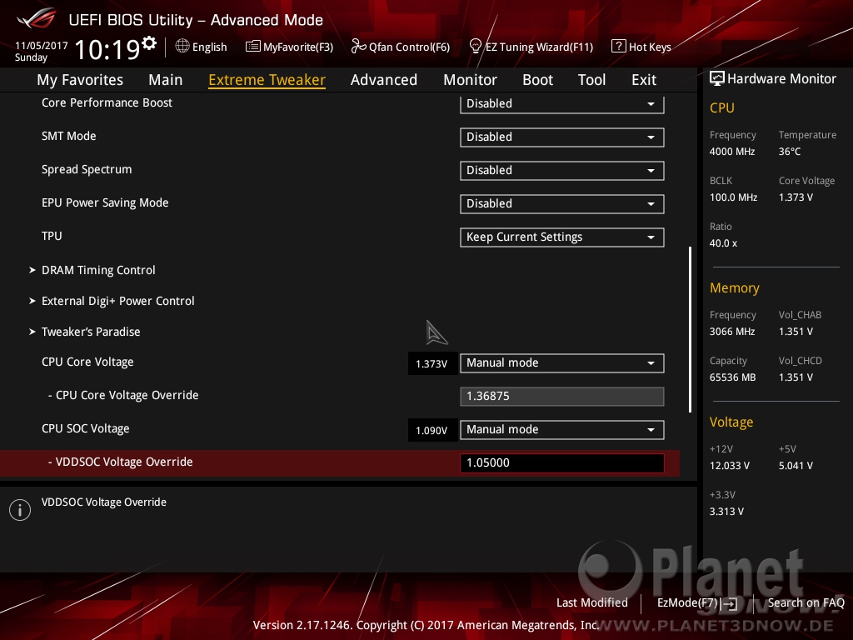
Task: Select the Spread Spectrum label
Action: (87, 169)
